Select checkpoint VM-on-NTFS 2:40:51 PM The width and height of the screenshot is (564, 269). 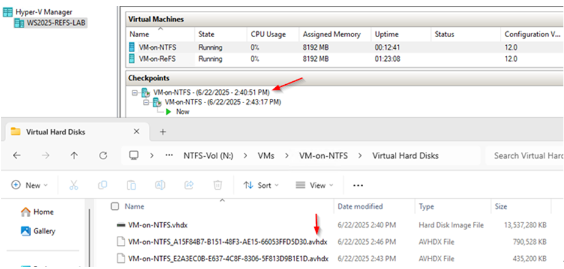pyautogui.click(x=211, y=93)
